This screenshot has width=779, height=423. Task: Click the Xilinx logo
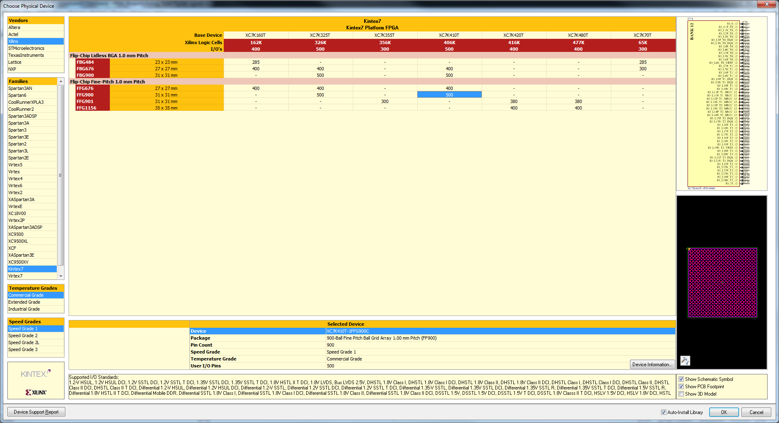pyautogui.click(x=36, y=392)
